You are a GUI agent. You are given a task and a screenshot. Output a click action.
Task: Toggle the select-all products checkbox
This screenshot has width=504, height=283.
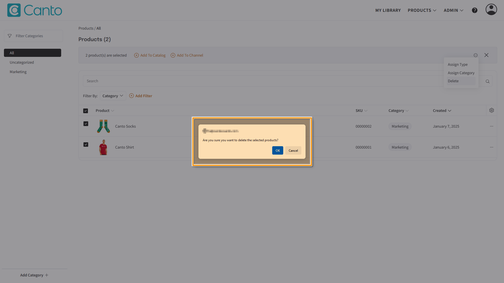[x=86, y=111]
